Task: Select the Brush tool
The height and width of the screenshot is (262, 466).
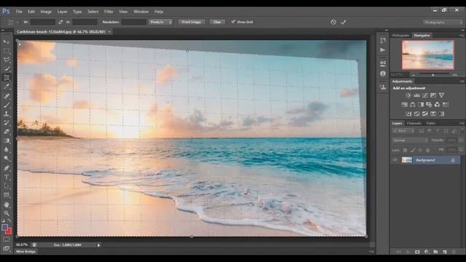Action: click(x=7, y=105)
